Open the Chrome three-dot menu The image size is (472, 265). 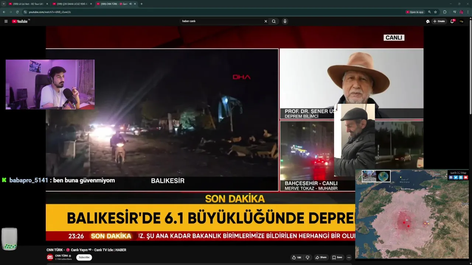pyautogui.click(x=468, y=12)
